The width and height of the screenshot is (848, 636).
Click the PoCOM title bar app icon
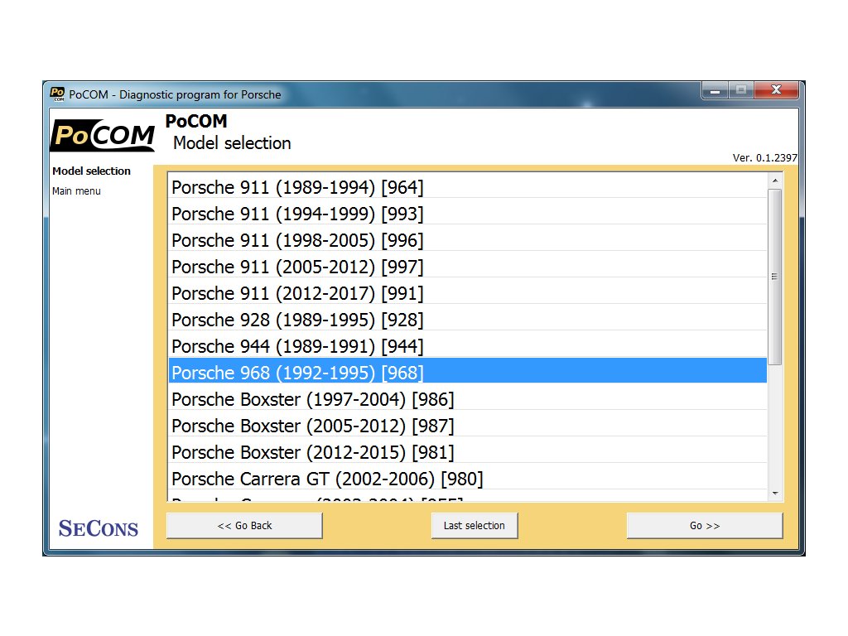coord(57,94)
